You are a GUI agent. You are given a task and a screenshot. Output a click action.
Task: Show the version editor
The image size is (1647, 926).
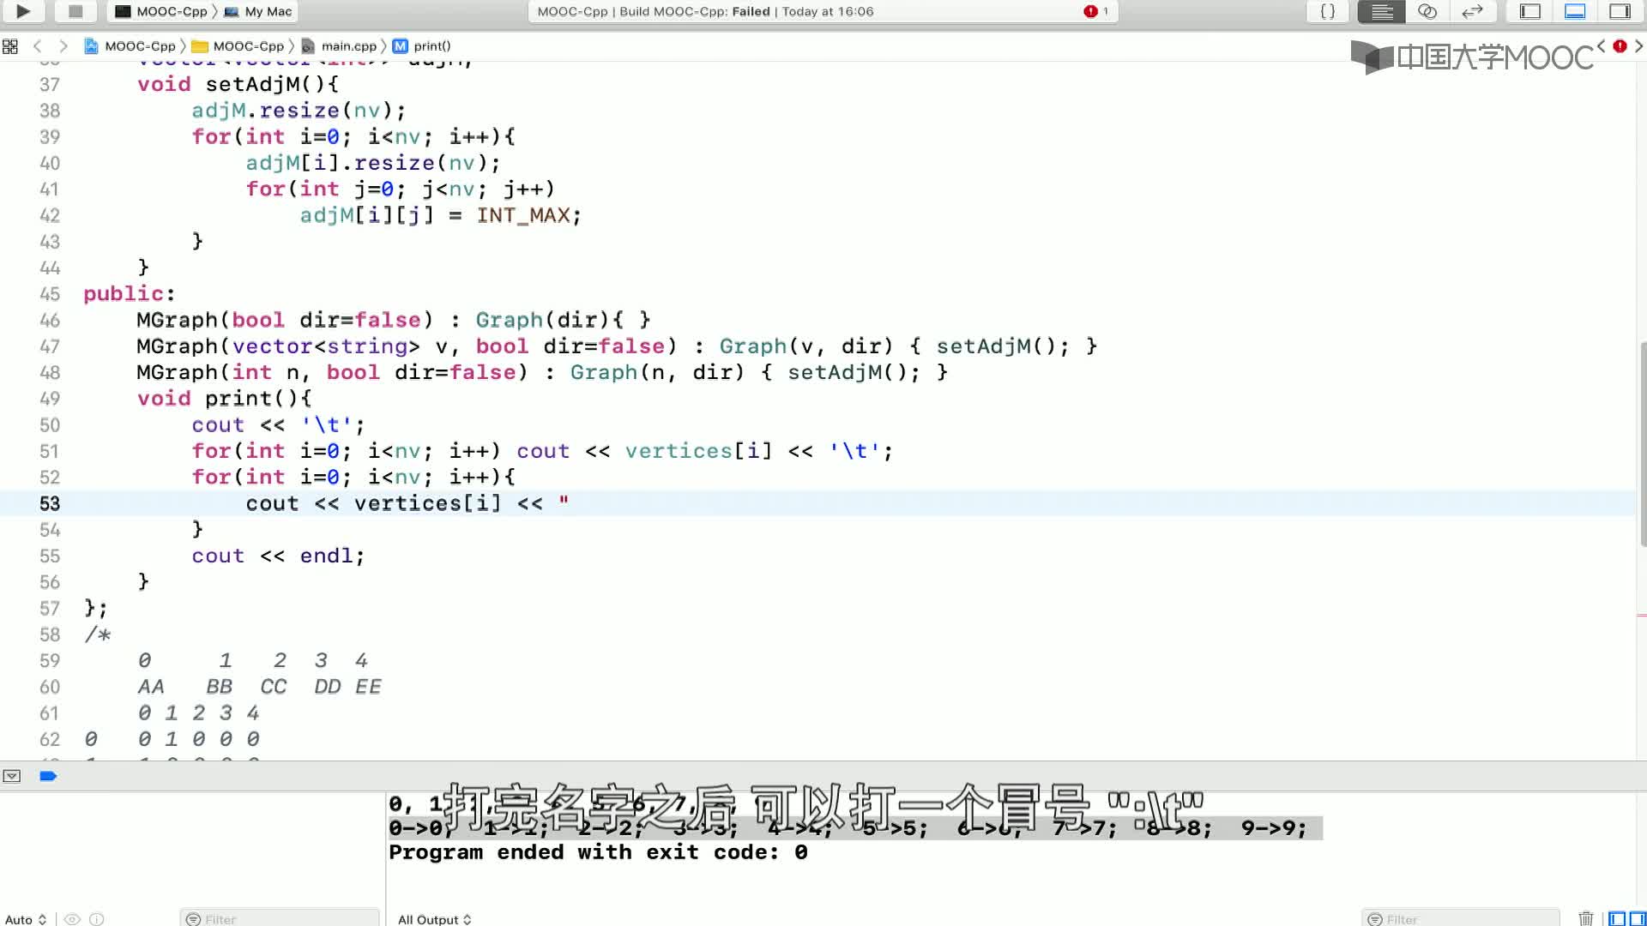[1472, 11]
